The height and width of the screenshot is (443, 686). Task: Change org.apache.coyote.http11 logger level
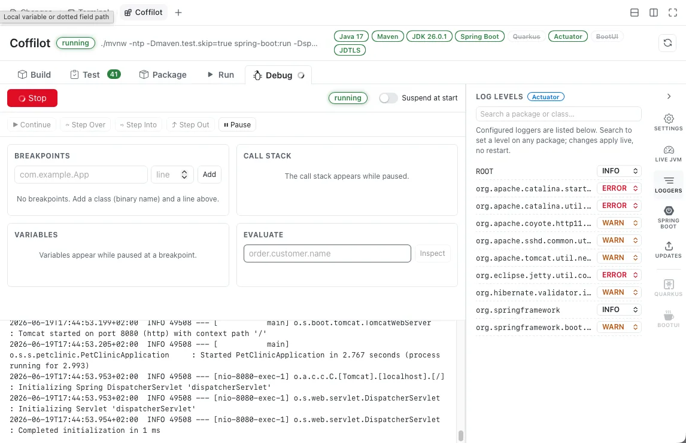[x=618, y=223]
